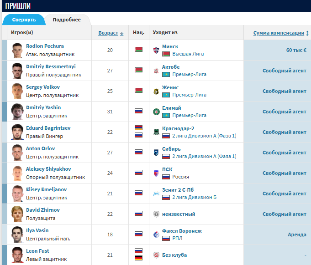Screen dimensions: 311x265
Task: Click the 60 тыс € fee link
Action: click(x=296, y=50)
